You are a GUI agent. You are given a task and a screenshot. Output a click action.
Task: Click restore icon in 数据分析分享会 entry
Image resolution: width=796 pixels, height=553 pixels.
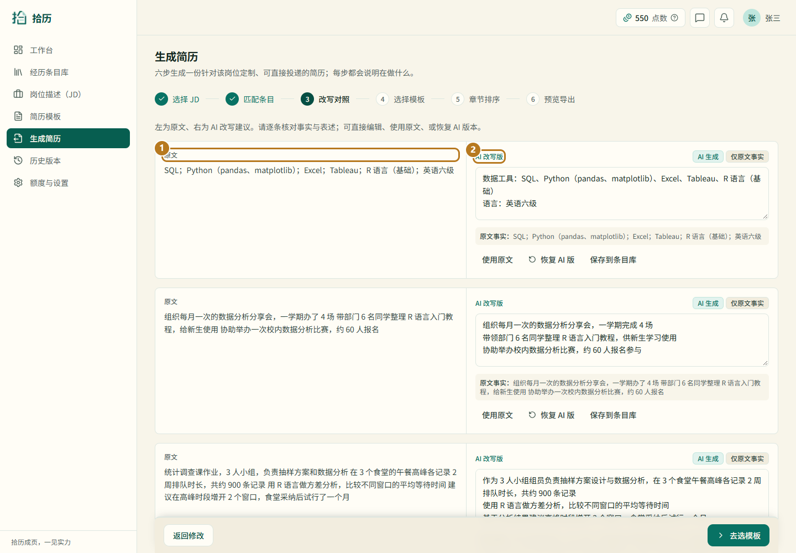point(532,415)
